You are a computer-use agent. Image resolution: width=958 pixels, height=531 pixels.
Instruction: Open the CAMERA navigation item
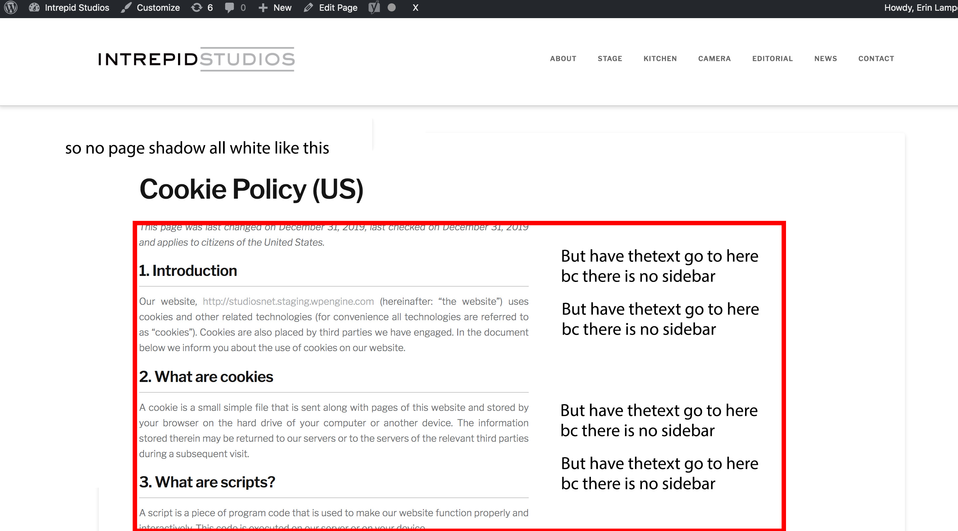(714, 59)
